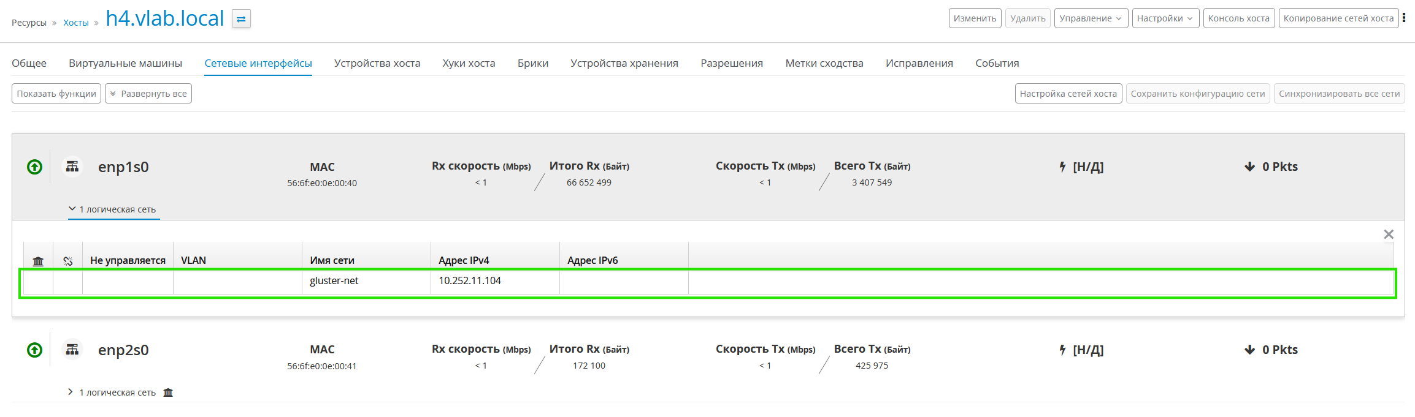Collapse enp1s0 logical network list
Screen dimensions: 1415x417
point(113,209)
